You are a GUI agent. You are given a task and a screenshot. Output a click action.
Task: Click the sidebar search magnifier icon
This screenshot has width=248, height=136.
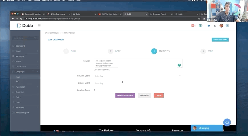(35, 38)
